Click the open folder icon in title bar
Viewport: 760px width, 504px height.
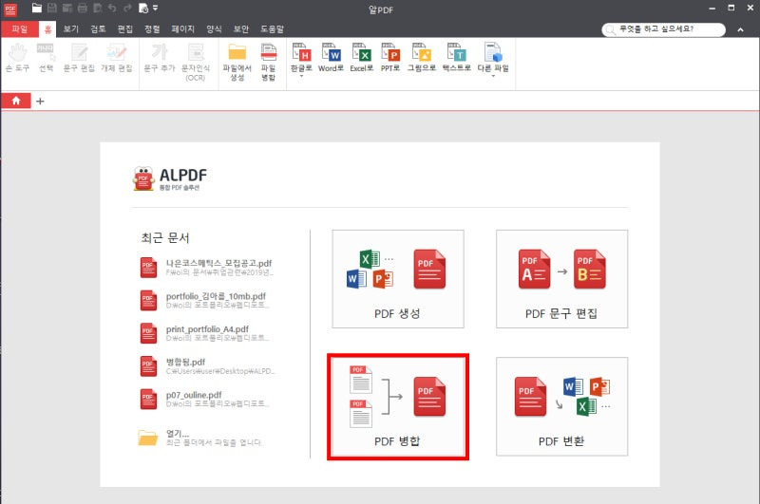[x=37, y=8]
